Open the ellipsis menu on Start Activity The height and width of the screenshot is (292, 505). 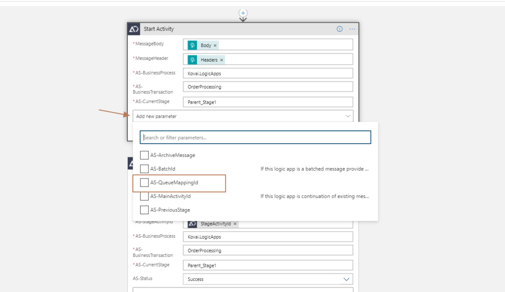pos(352,29)
